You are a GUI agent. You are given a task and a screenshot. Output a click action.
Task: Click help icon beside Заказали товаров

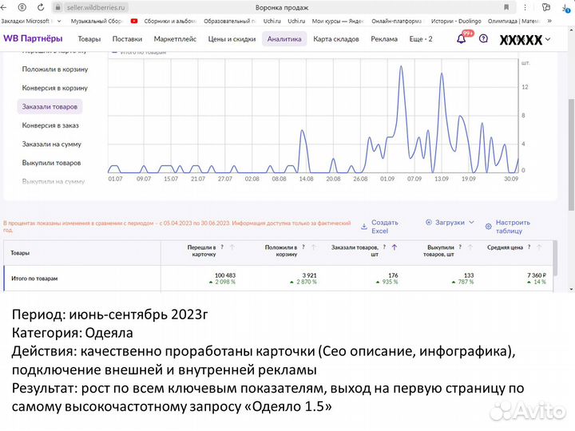click(x=384, y=247)
